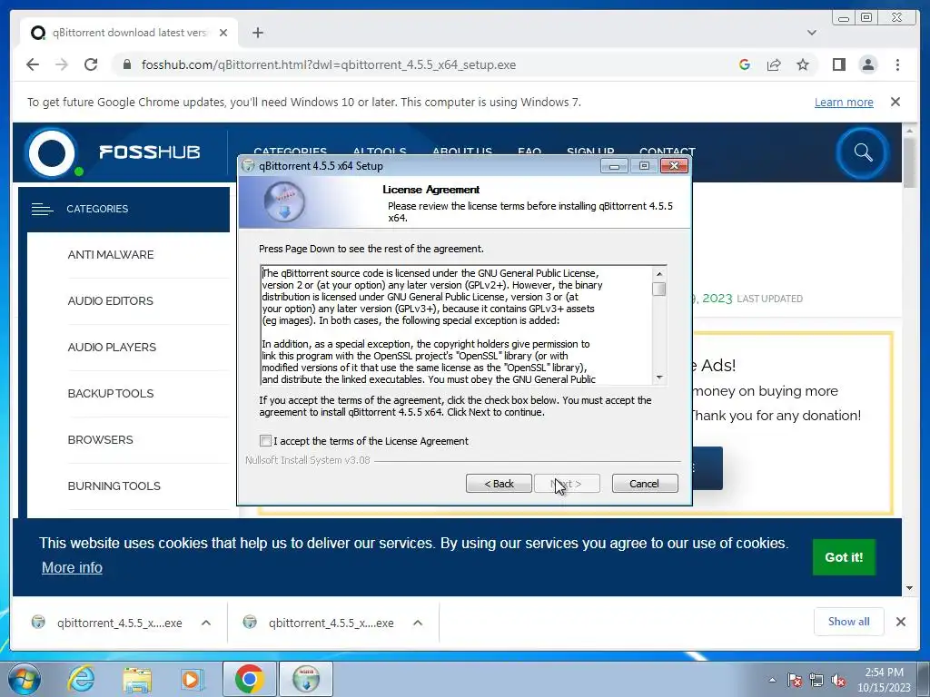Open the FAQ nav item
Viewport: 930px width, 697px height.
[529, 152]
